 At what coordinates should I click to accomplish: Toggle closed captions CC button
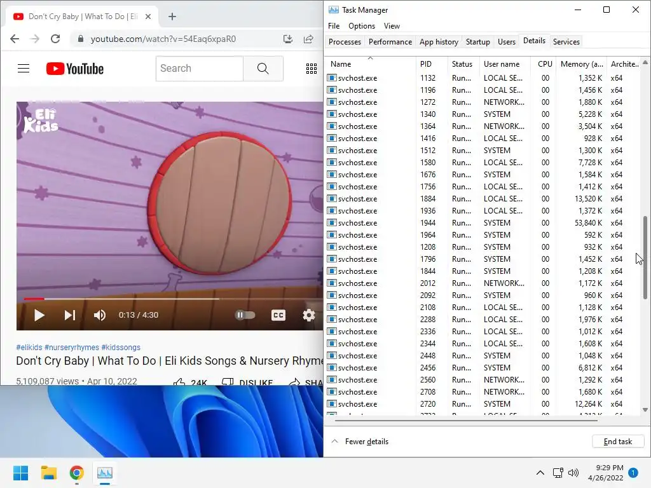[278, 315]
